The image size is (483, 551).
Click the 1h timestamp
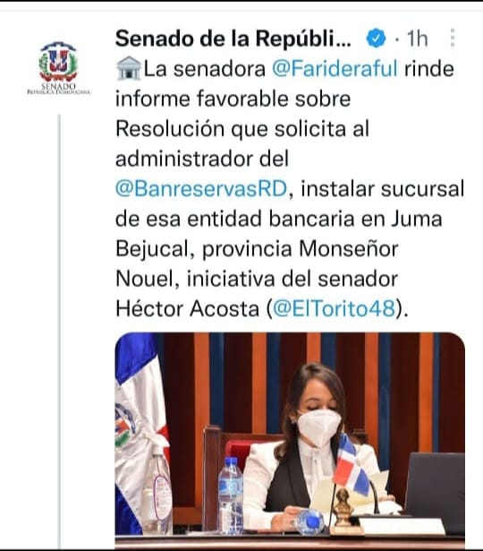pos(417,38)
